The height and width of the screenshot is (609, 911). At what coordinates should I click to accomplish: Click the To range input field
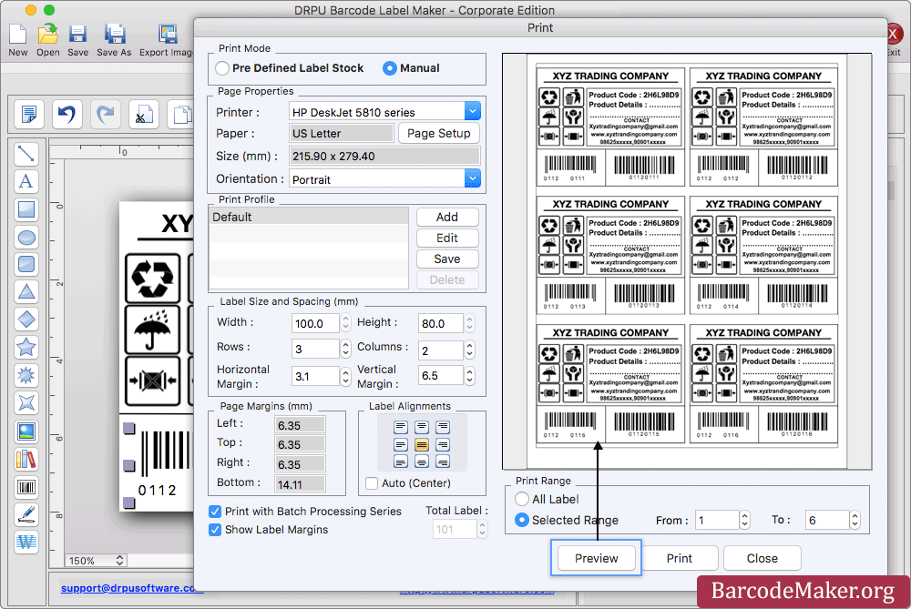tap(827, 520)
